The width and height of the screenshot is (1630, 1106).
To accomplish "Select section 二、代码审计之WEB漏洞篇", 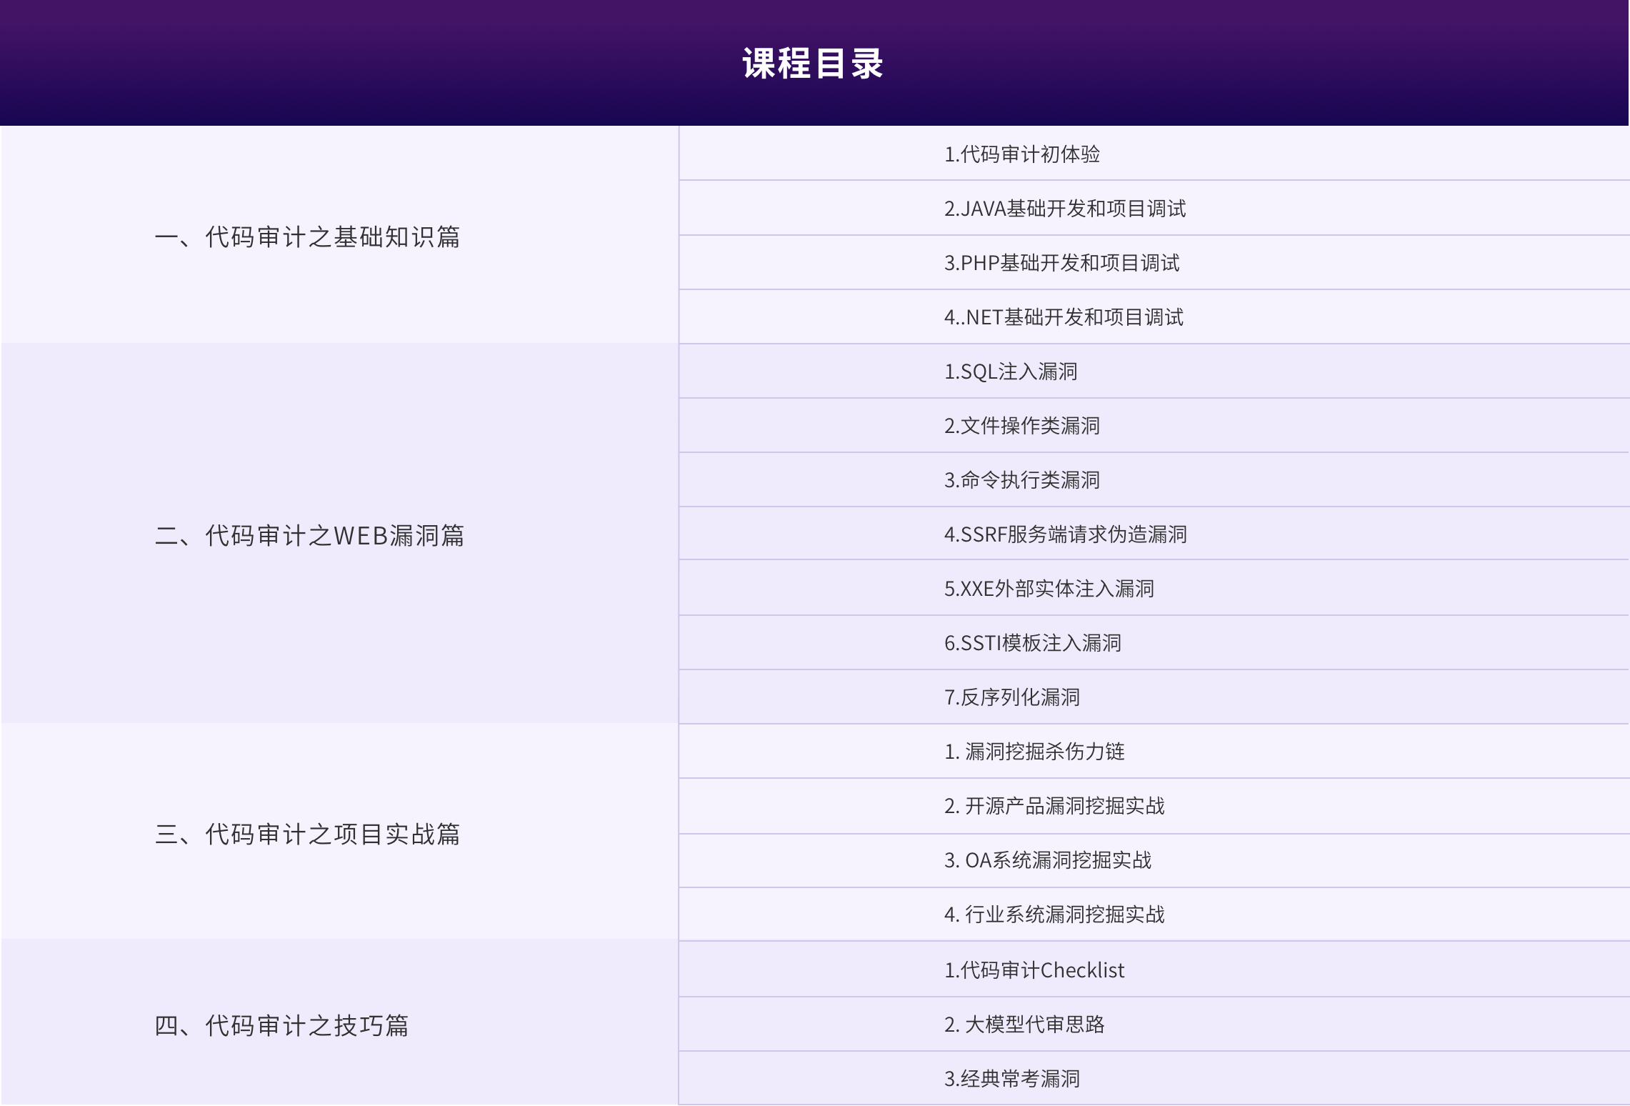I will coord(309,535).
